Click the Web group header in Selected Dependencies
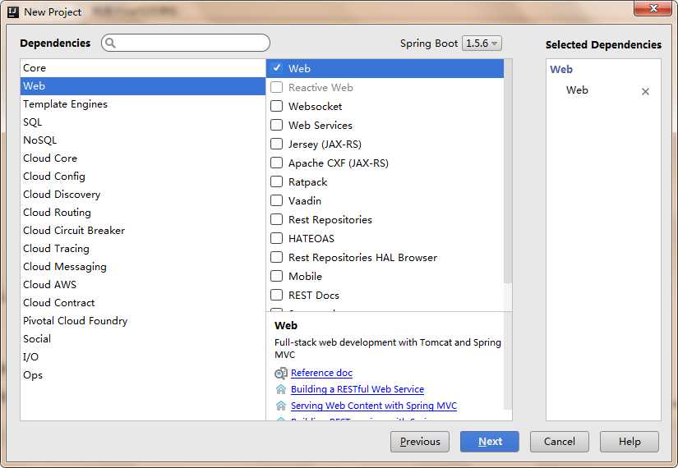The height and width of the screenshot is (468, 678). pos(560,69)
